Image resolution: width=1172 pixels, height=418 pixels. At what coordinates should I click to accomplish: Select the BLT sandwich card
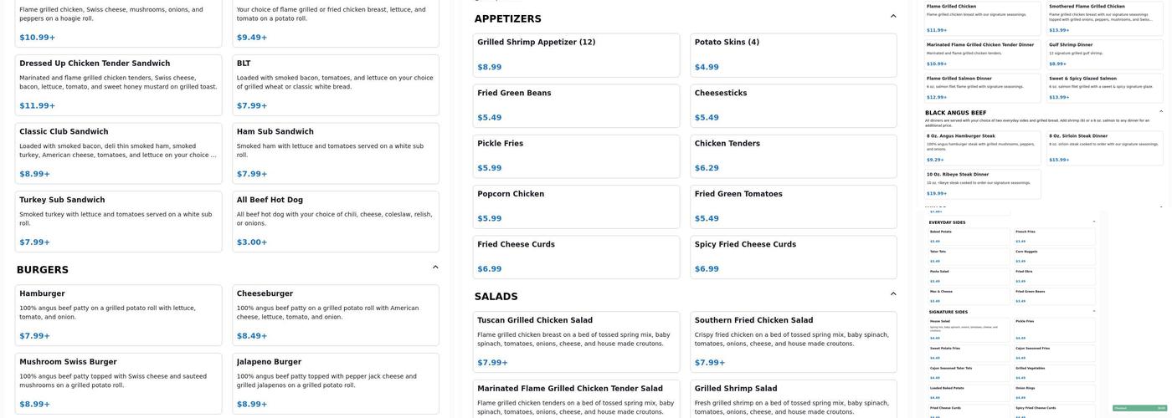point(335,84)
